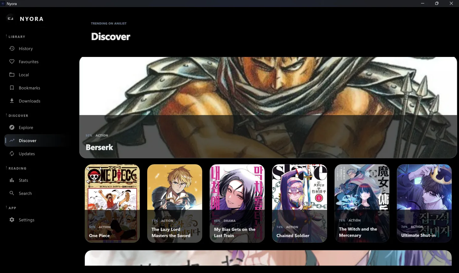Open the Search page
The image size is (459, 273).
point(37,193)
